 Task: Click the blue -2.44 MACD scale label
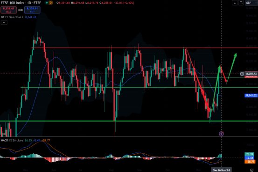click(x=250, y=158)
